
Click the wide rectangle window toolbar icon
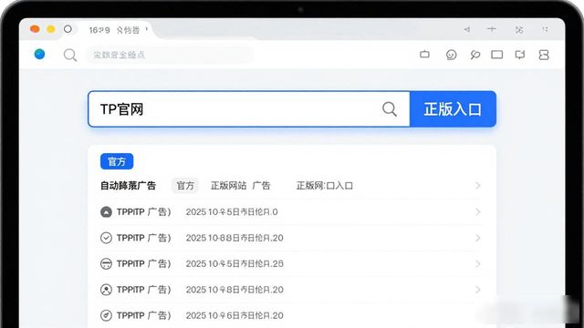click(x=496, y=55)
